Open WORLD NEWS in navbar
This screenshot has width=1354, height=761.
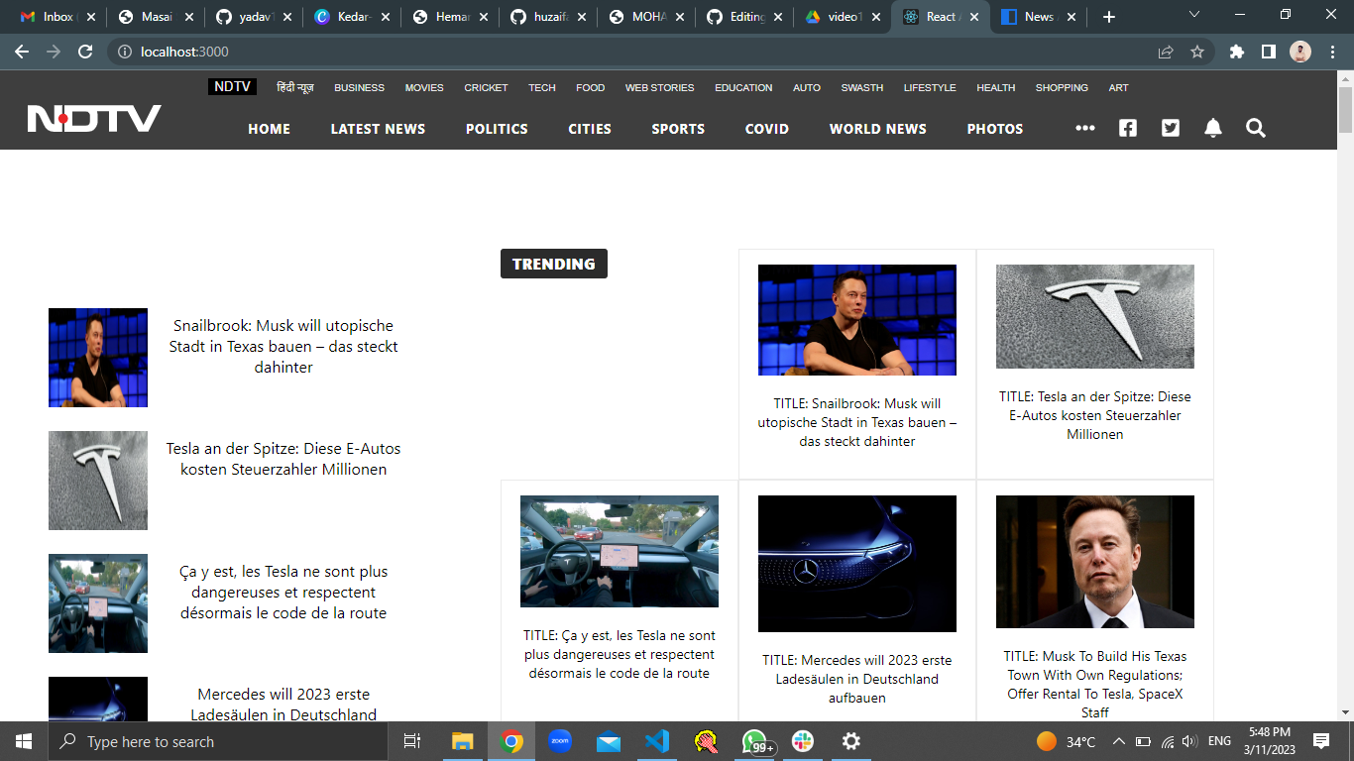878,129
